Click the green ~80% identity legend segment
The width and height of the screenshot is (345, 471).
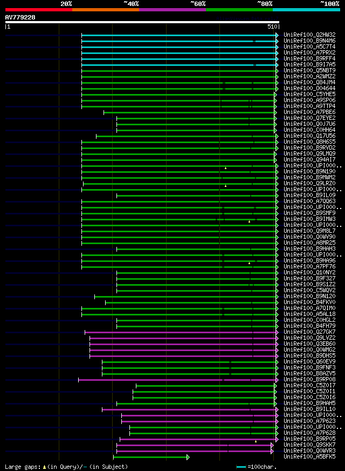point(239,10)
